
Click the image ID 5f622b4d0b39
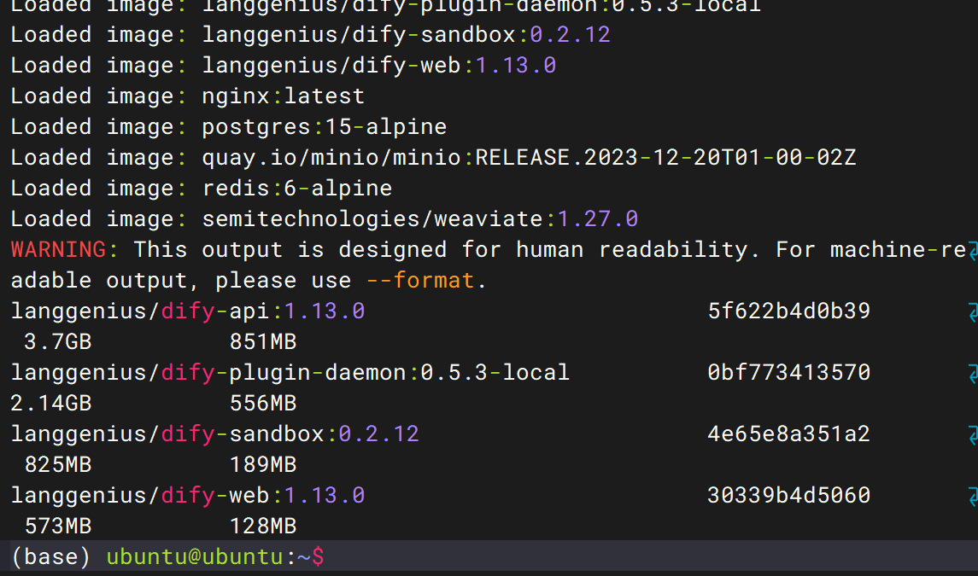pos(789,311)
